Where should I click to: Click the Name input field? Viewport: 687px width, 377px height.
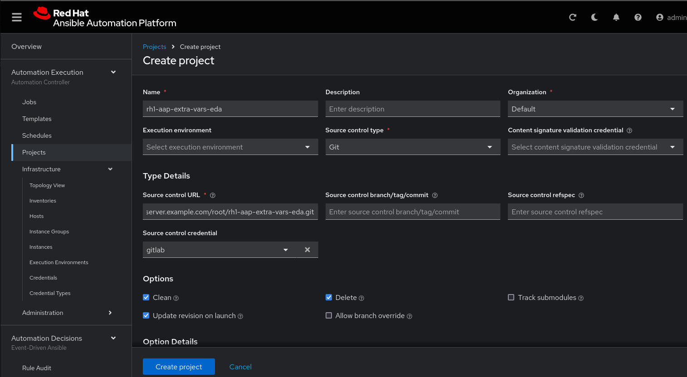pyautogui.click(x=230, y=109)
